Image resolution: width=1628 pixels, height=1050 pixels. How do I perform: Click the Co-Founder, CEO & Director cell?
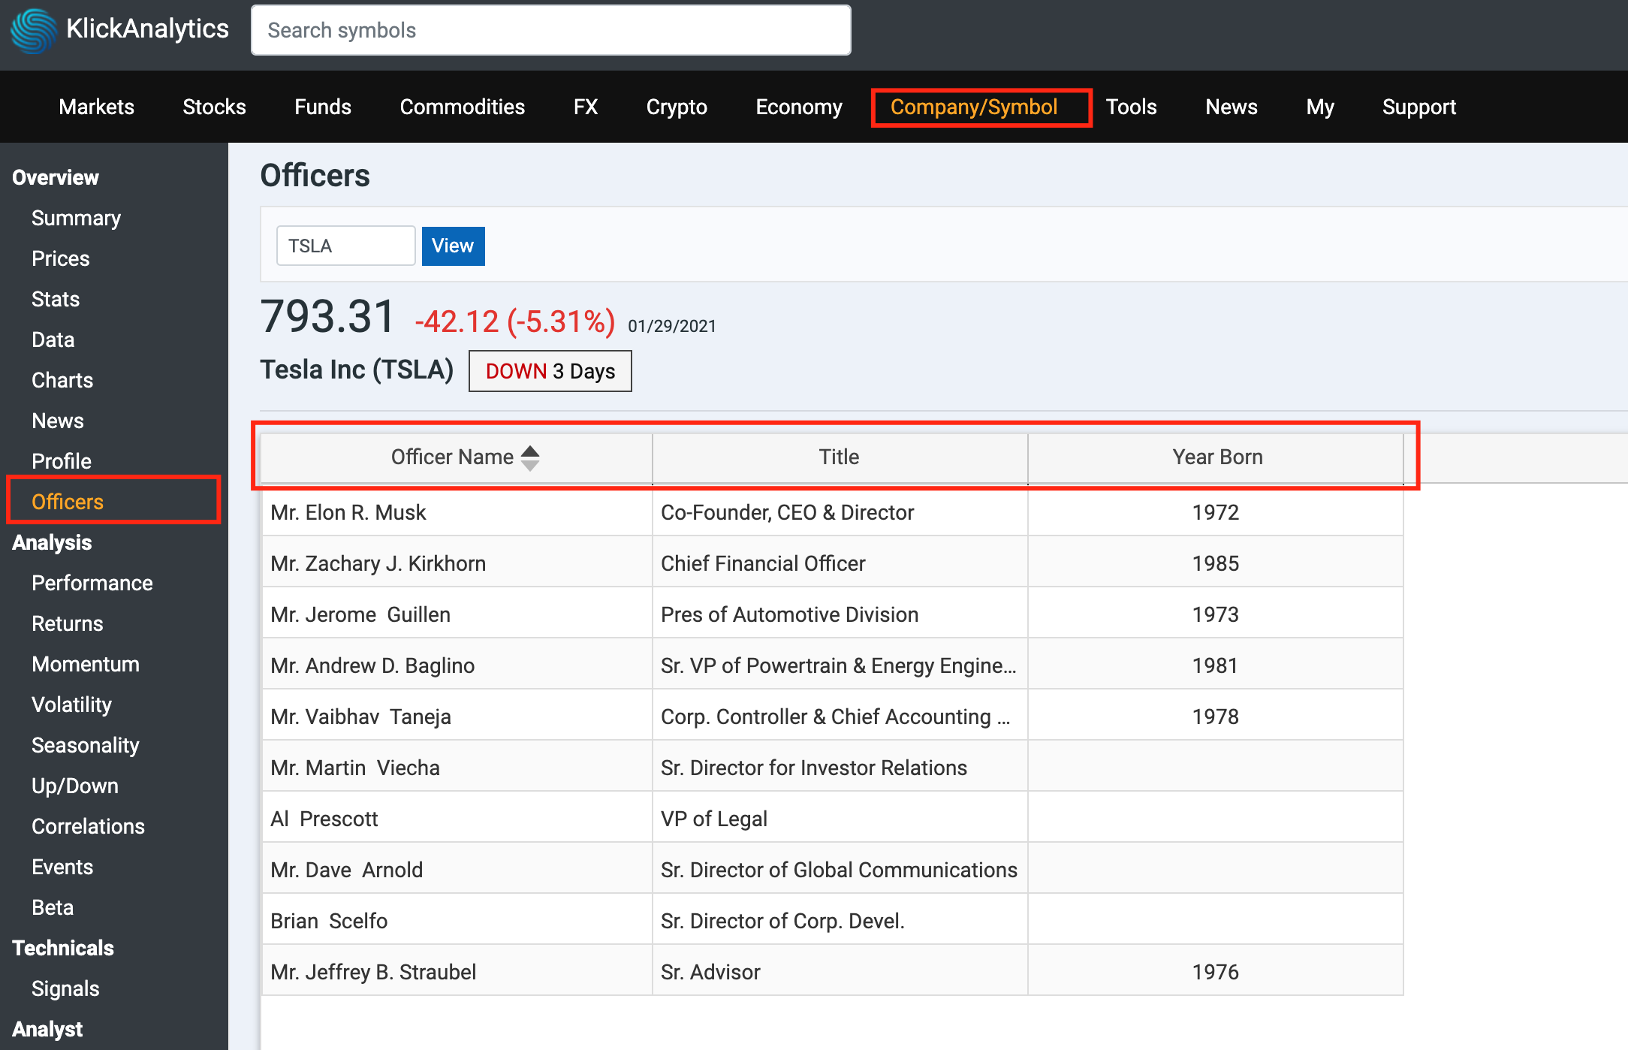click(840, 512)
